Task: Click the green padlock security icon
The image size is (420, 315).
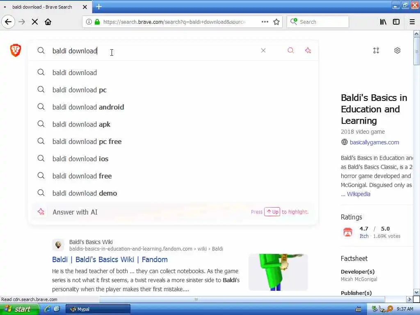Action: [x=97, y=22]
